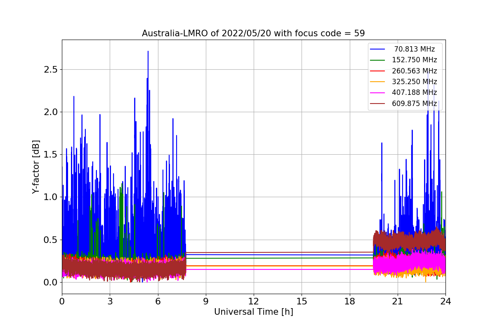
Task: Select the '407.188 MHz' legend label
Action: [x=415, y=92]
